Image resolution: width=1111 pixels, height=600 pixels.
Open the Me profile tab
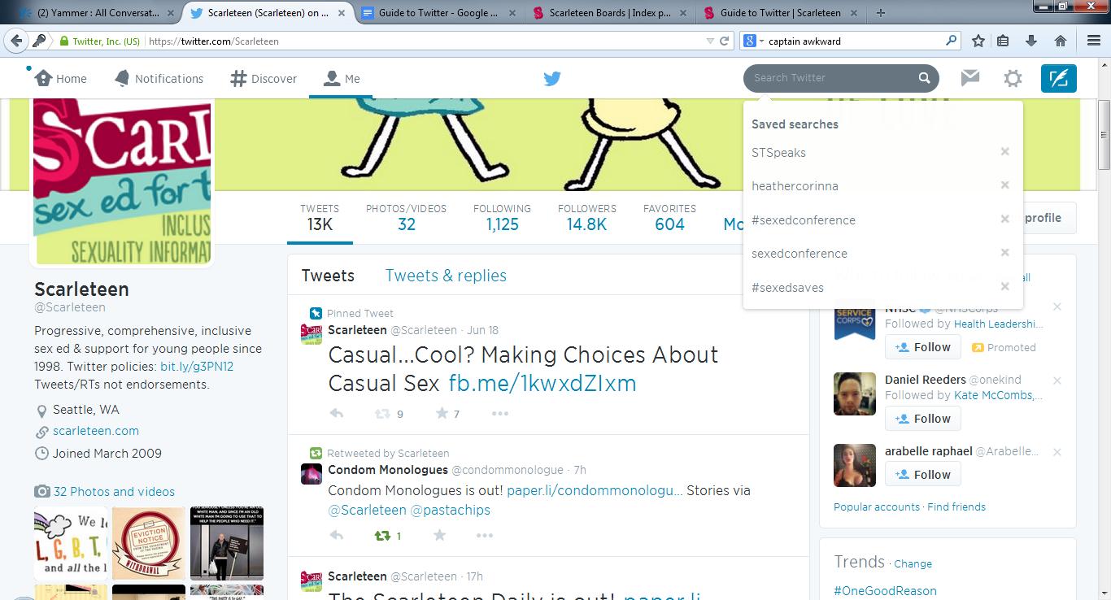341,78
